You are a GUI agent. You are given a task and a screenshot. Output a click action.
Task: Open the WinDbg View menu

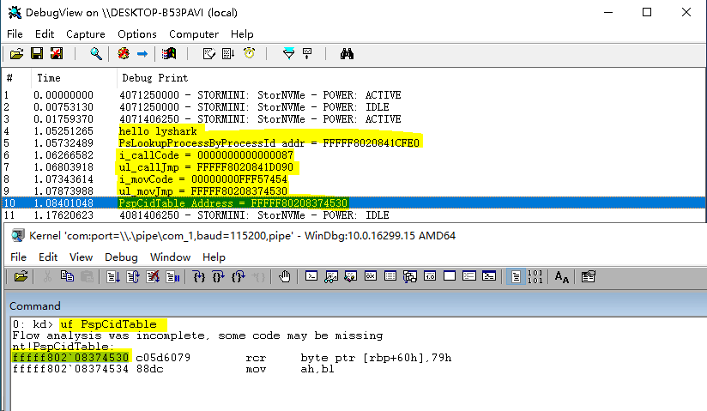pos(81,257)
